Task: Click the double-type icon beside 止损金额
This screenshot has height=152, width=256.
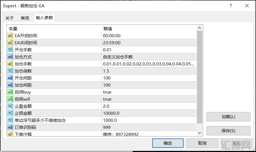Action: pyautogui.click(x=10, y=113)
